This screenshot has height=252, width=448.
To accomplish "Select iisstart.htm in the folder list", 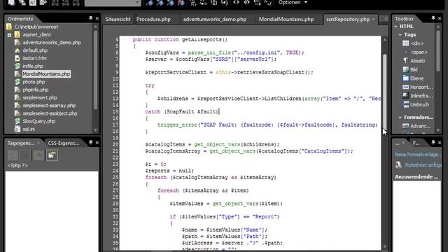I will tap(34, 58).
